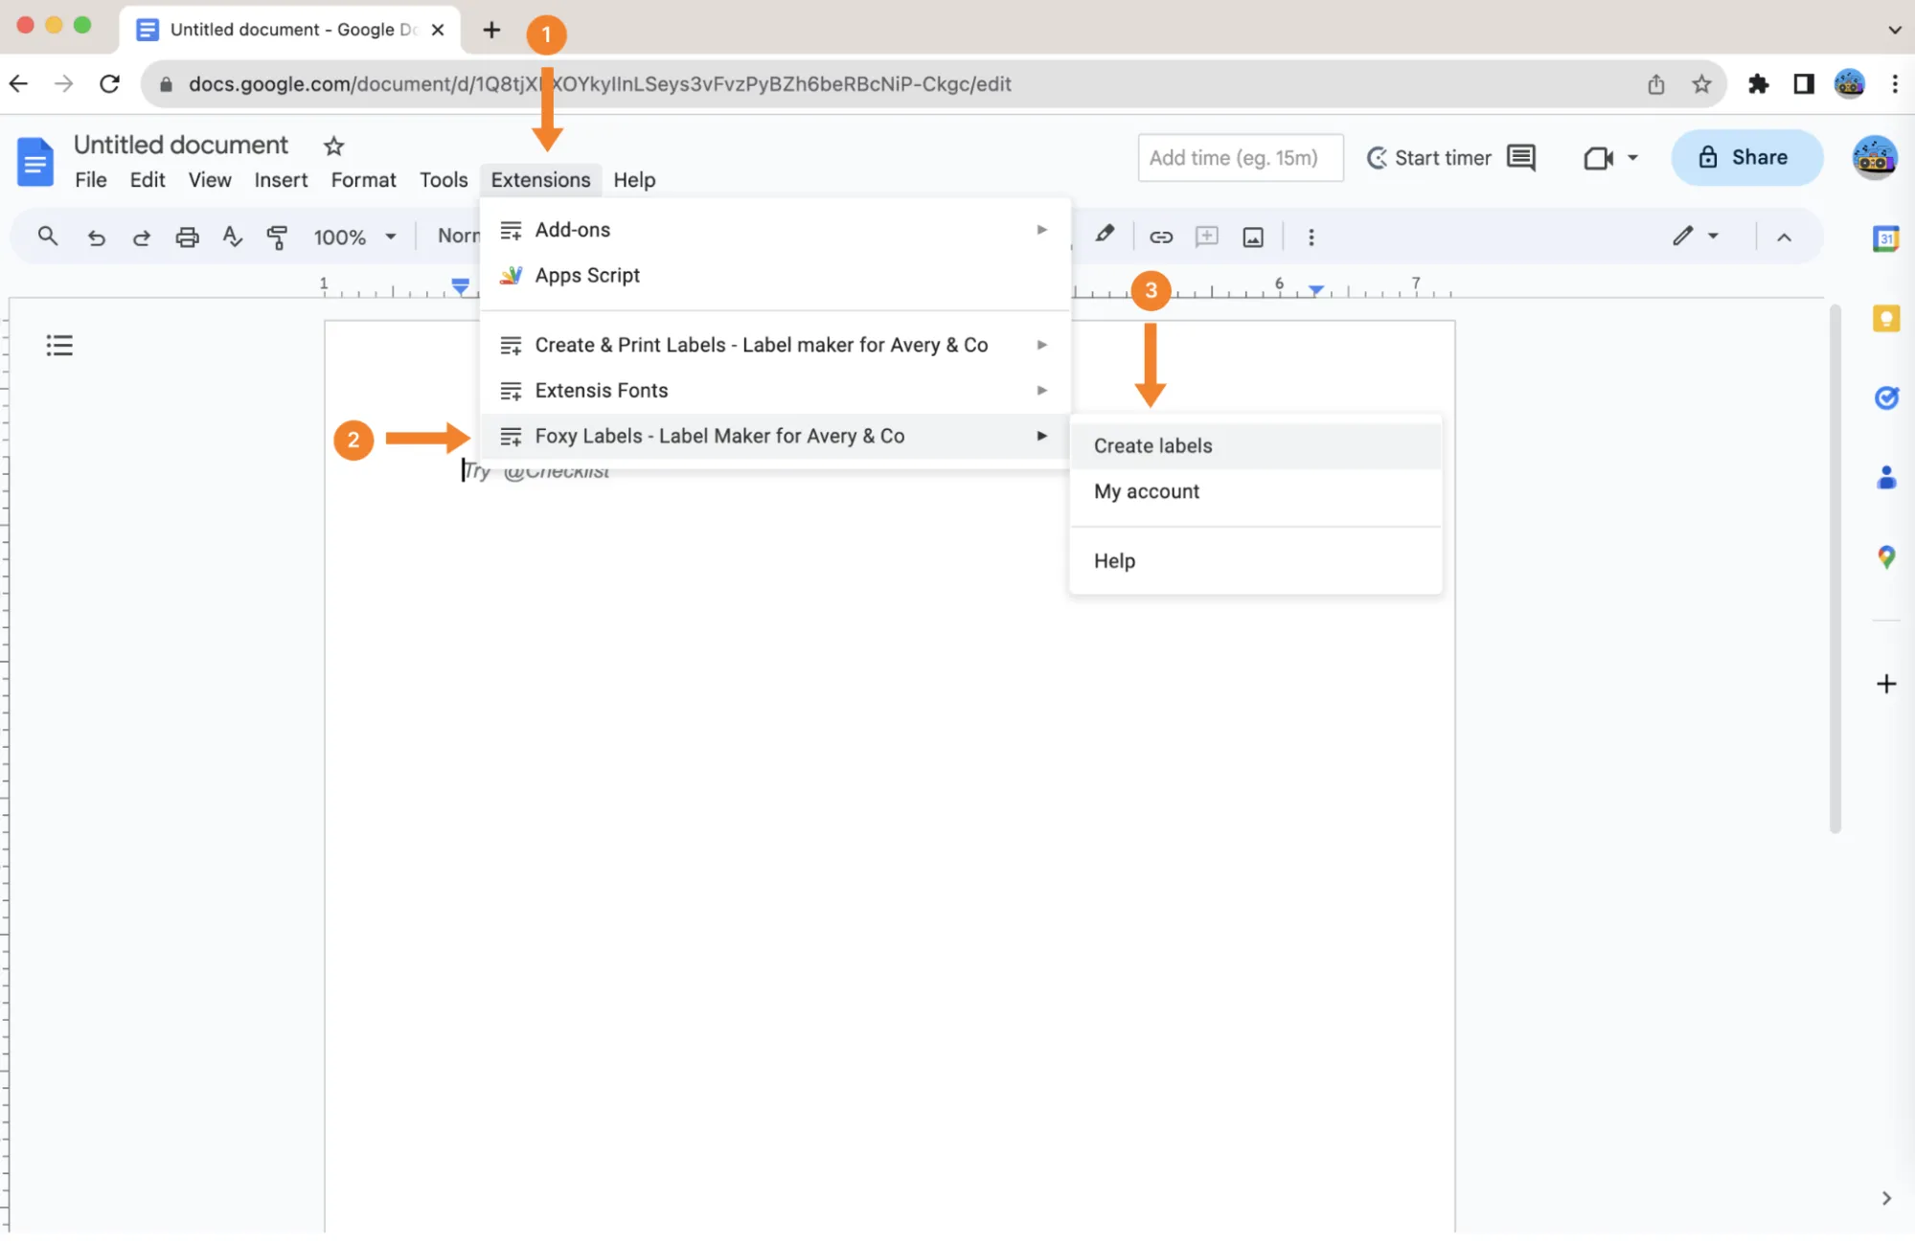This screenshot has height=1245, width=1915.
Task: Show the document outline
Action: (59, 345)
